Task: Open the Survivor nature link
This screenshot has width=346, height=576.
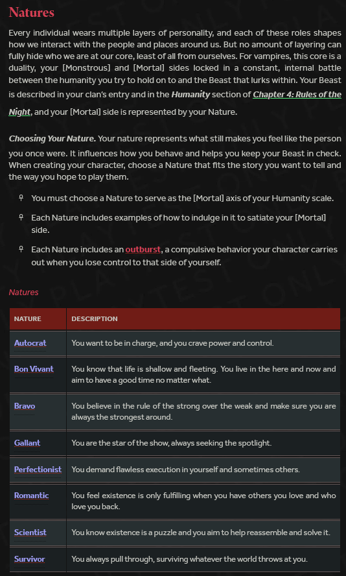Action: pyautogui.click(x=29, y=559)
